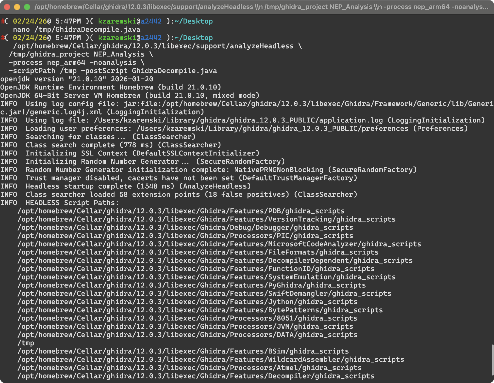Viewport: 494px width, 383px height.
Task: Select the Trust manager disabled log message
Action: tap(179, 178)
